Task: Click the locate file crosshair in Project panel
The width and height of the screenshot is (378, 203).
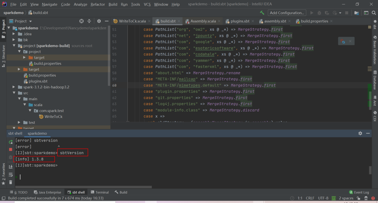Action: pos(82,21)
